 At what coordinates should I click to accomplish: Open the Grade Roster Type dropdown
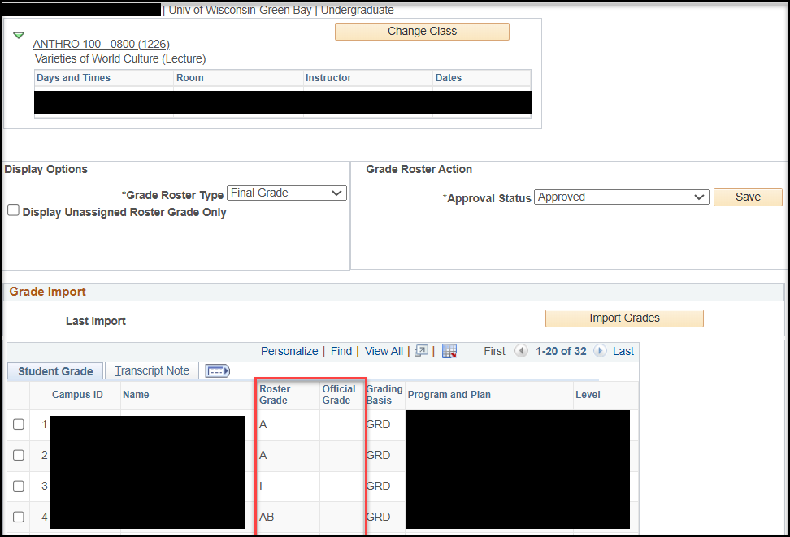[286, 193]
